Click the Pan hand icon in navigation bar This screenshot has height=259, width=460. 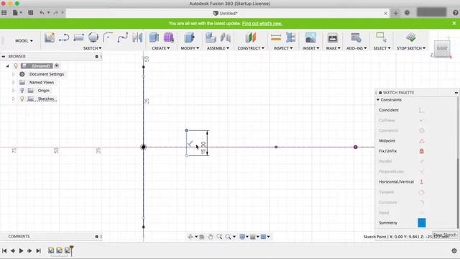[x=211, y=237]
